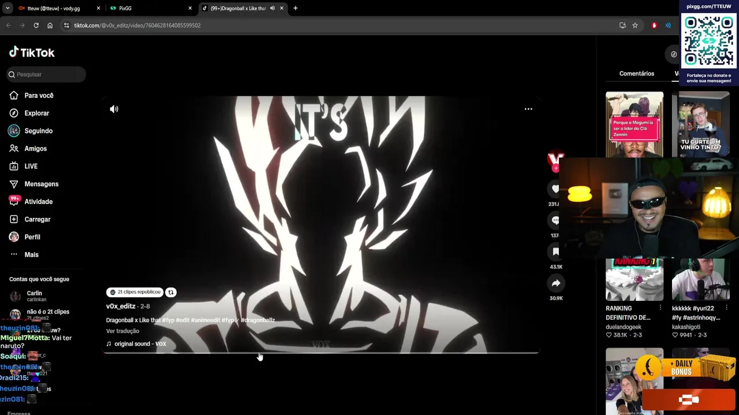Save video with bookmark icon
This screenshot has width=739, height=415.
pyautogui.click(x=555, y=251)
